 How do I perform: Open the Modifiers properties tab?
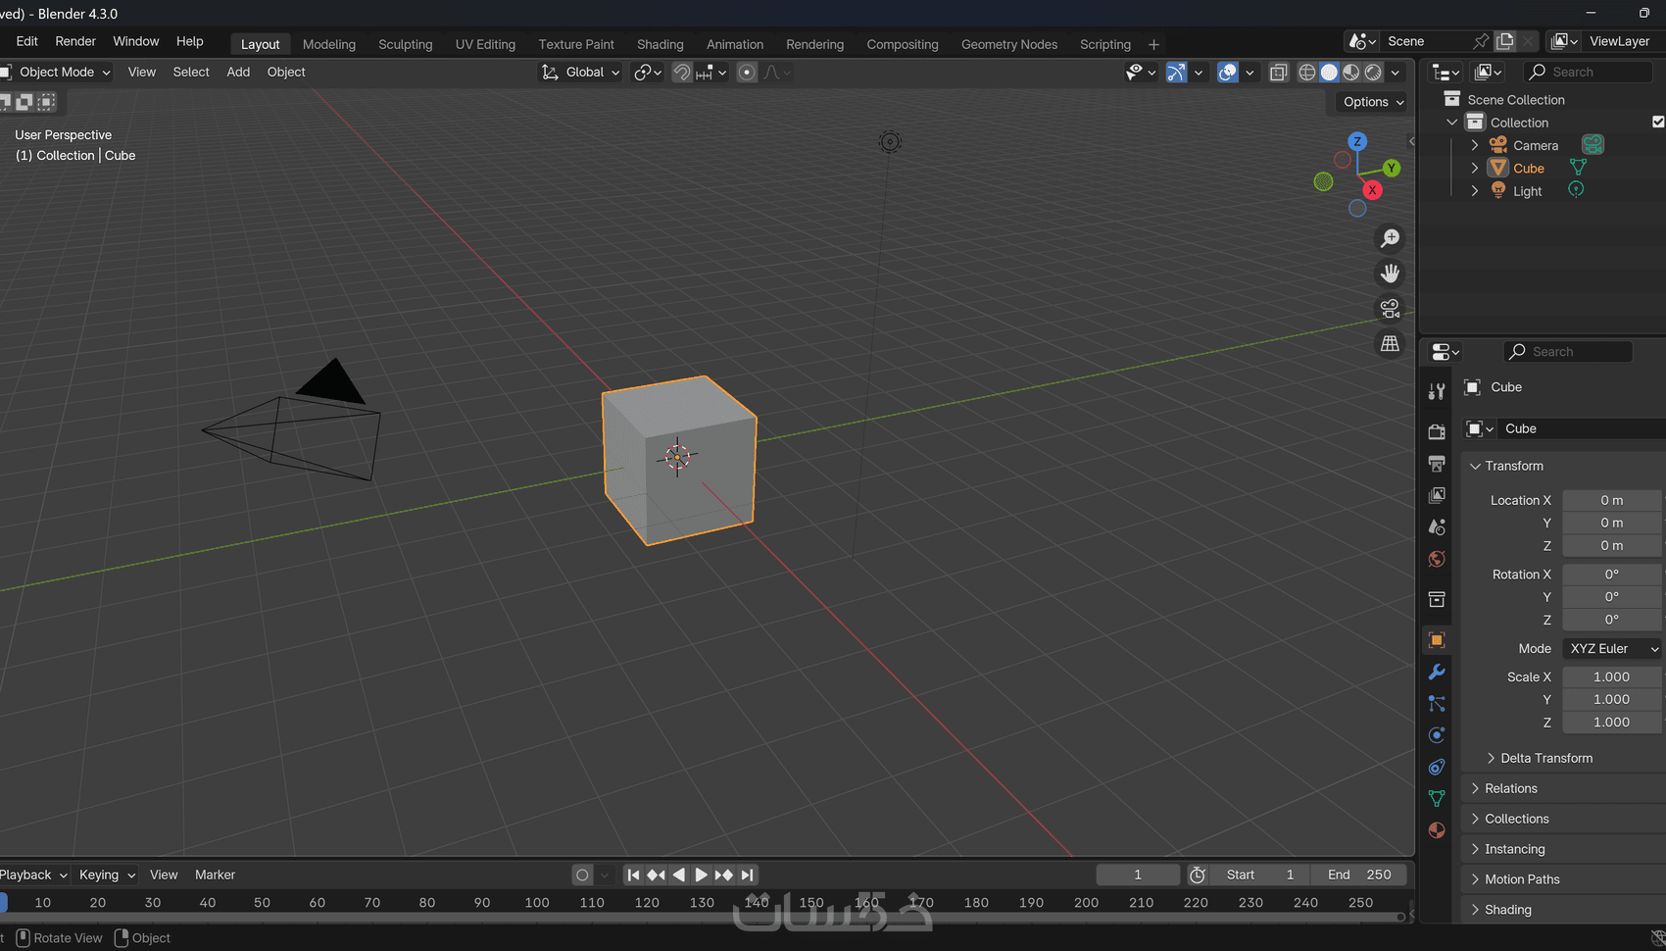(x=1437, y=672)
